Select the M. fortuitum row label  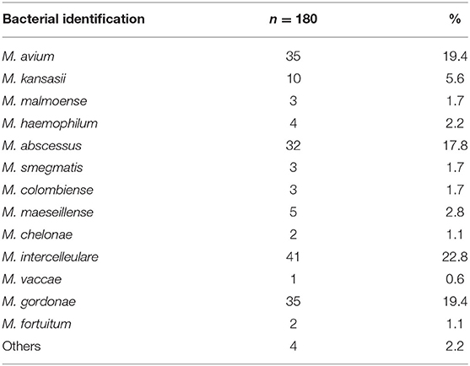pos(37,324)
